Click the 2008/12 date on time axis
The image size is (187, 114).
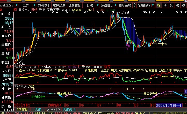coord(22,105)
